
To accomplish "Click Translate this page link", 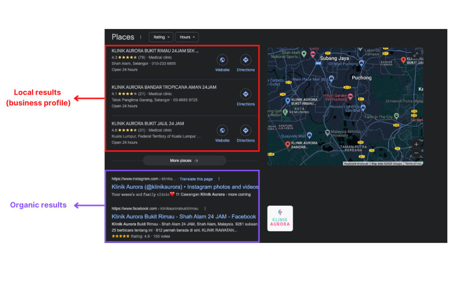I will (196, 179).
